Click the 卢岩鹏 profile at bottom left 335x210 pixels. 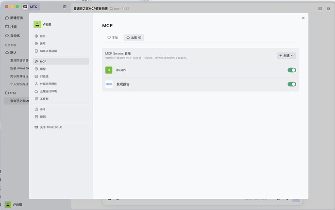(14, 205)
